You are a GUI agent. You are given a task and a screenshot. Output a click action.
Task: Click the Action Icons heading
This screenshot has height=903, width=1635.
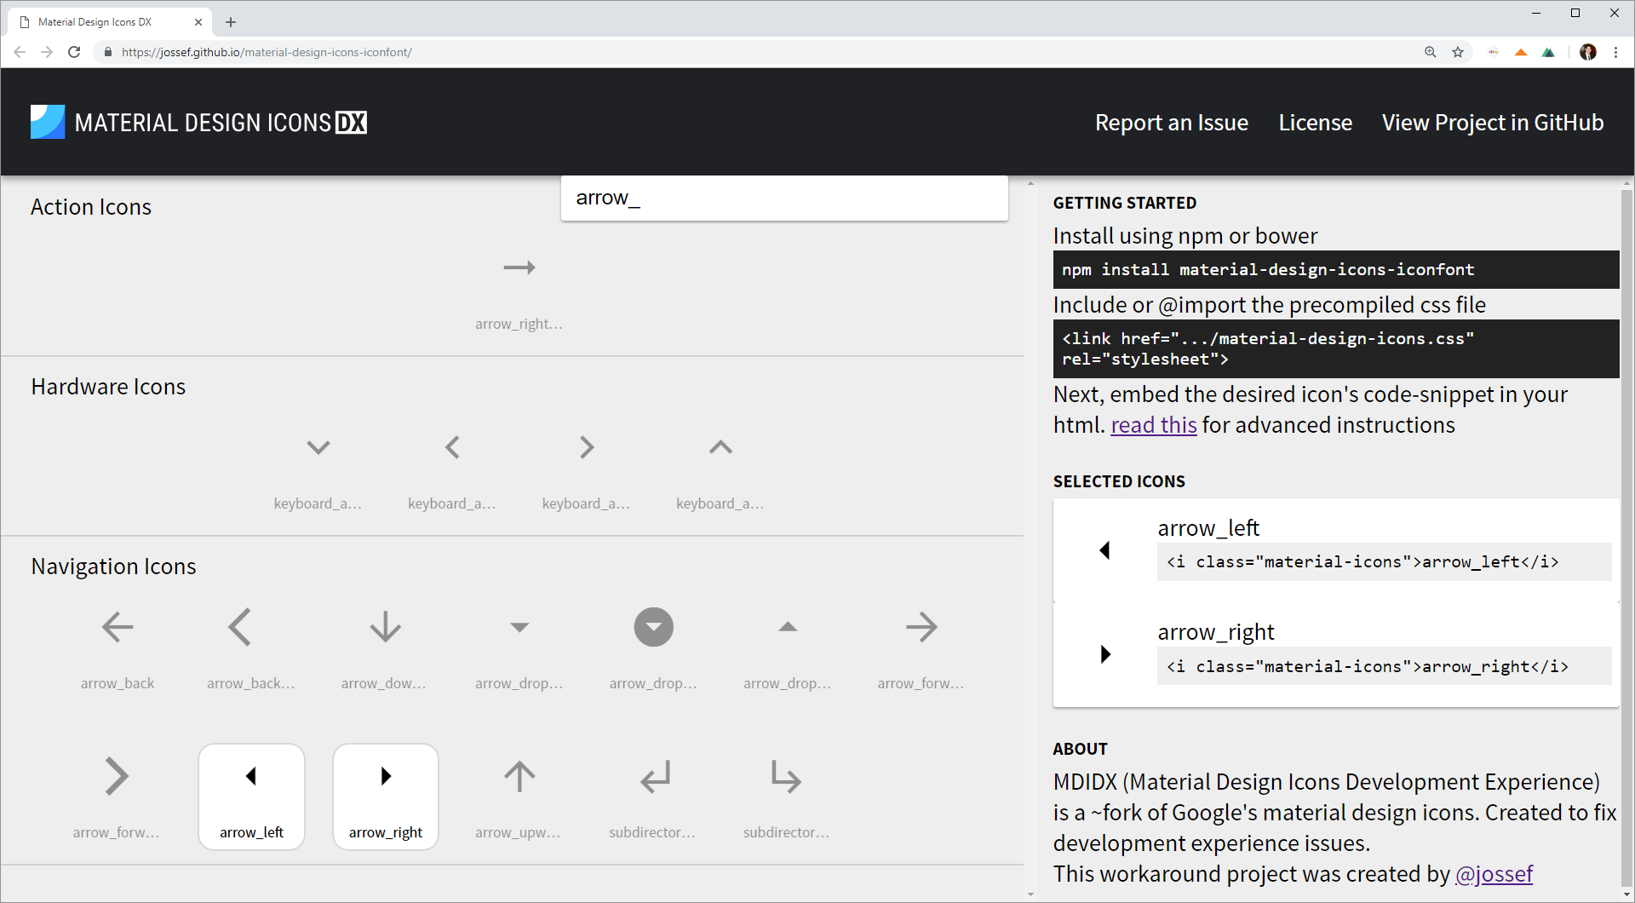click(x=91, y=207)
